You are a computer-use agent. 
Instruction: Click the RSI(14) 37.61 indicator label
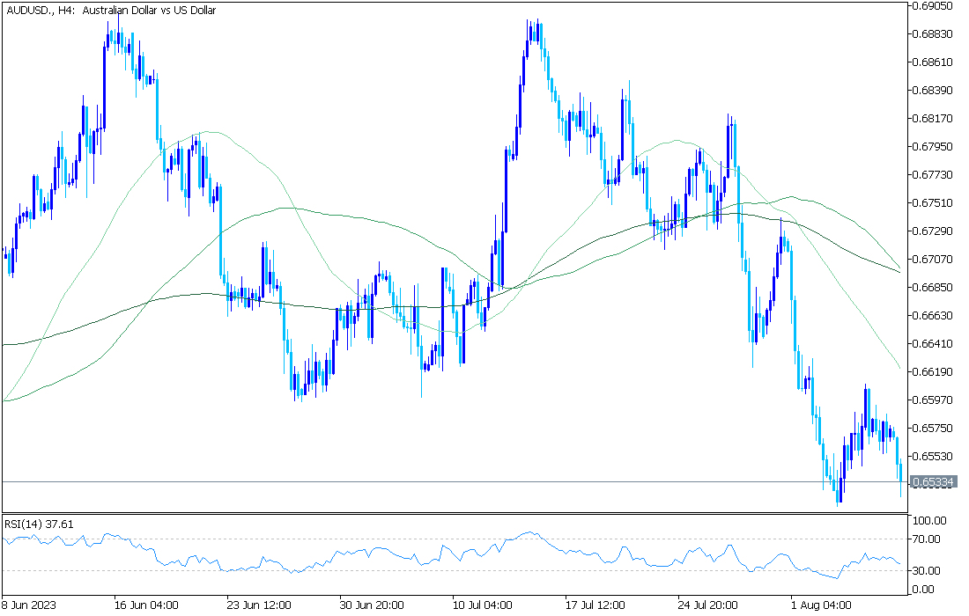[39, 524]
